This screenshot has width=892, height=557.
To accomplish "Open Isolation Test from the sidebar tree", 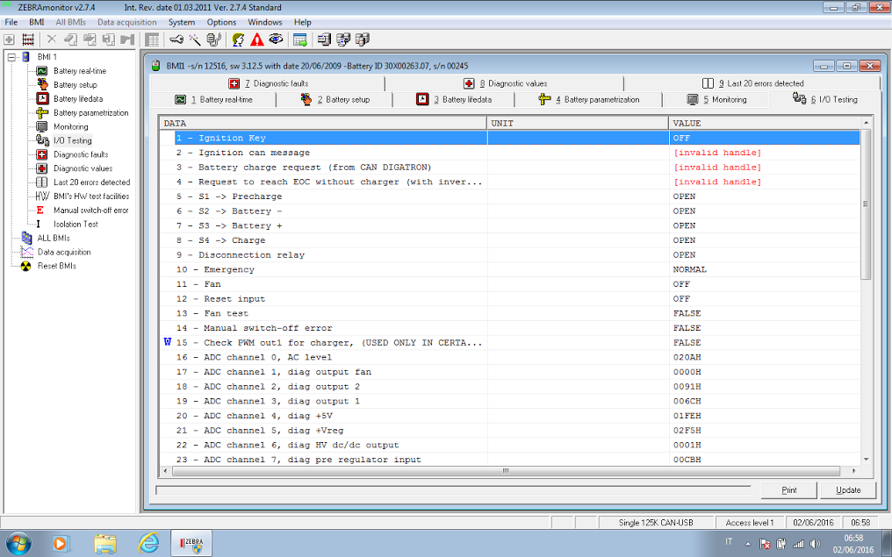I will (x=76, y=225).
